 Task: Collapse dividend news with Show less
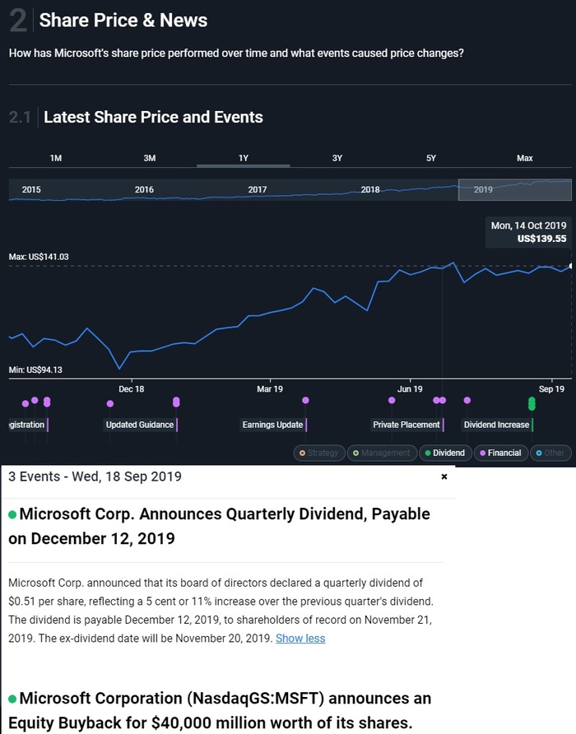[300, 638]
